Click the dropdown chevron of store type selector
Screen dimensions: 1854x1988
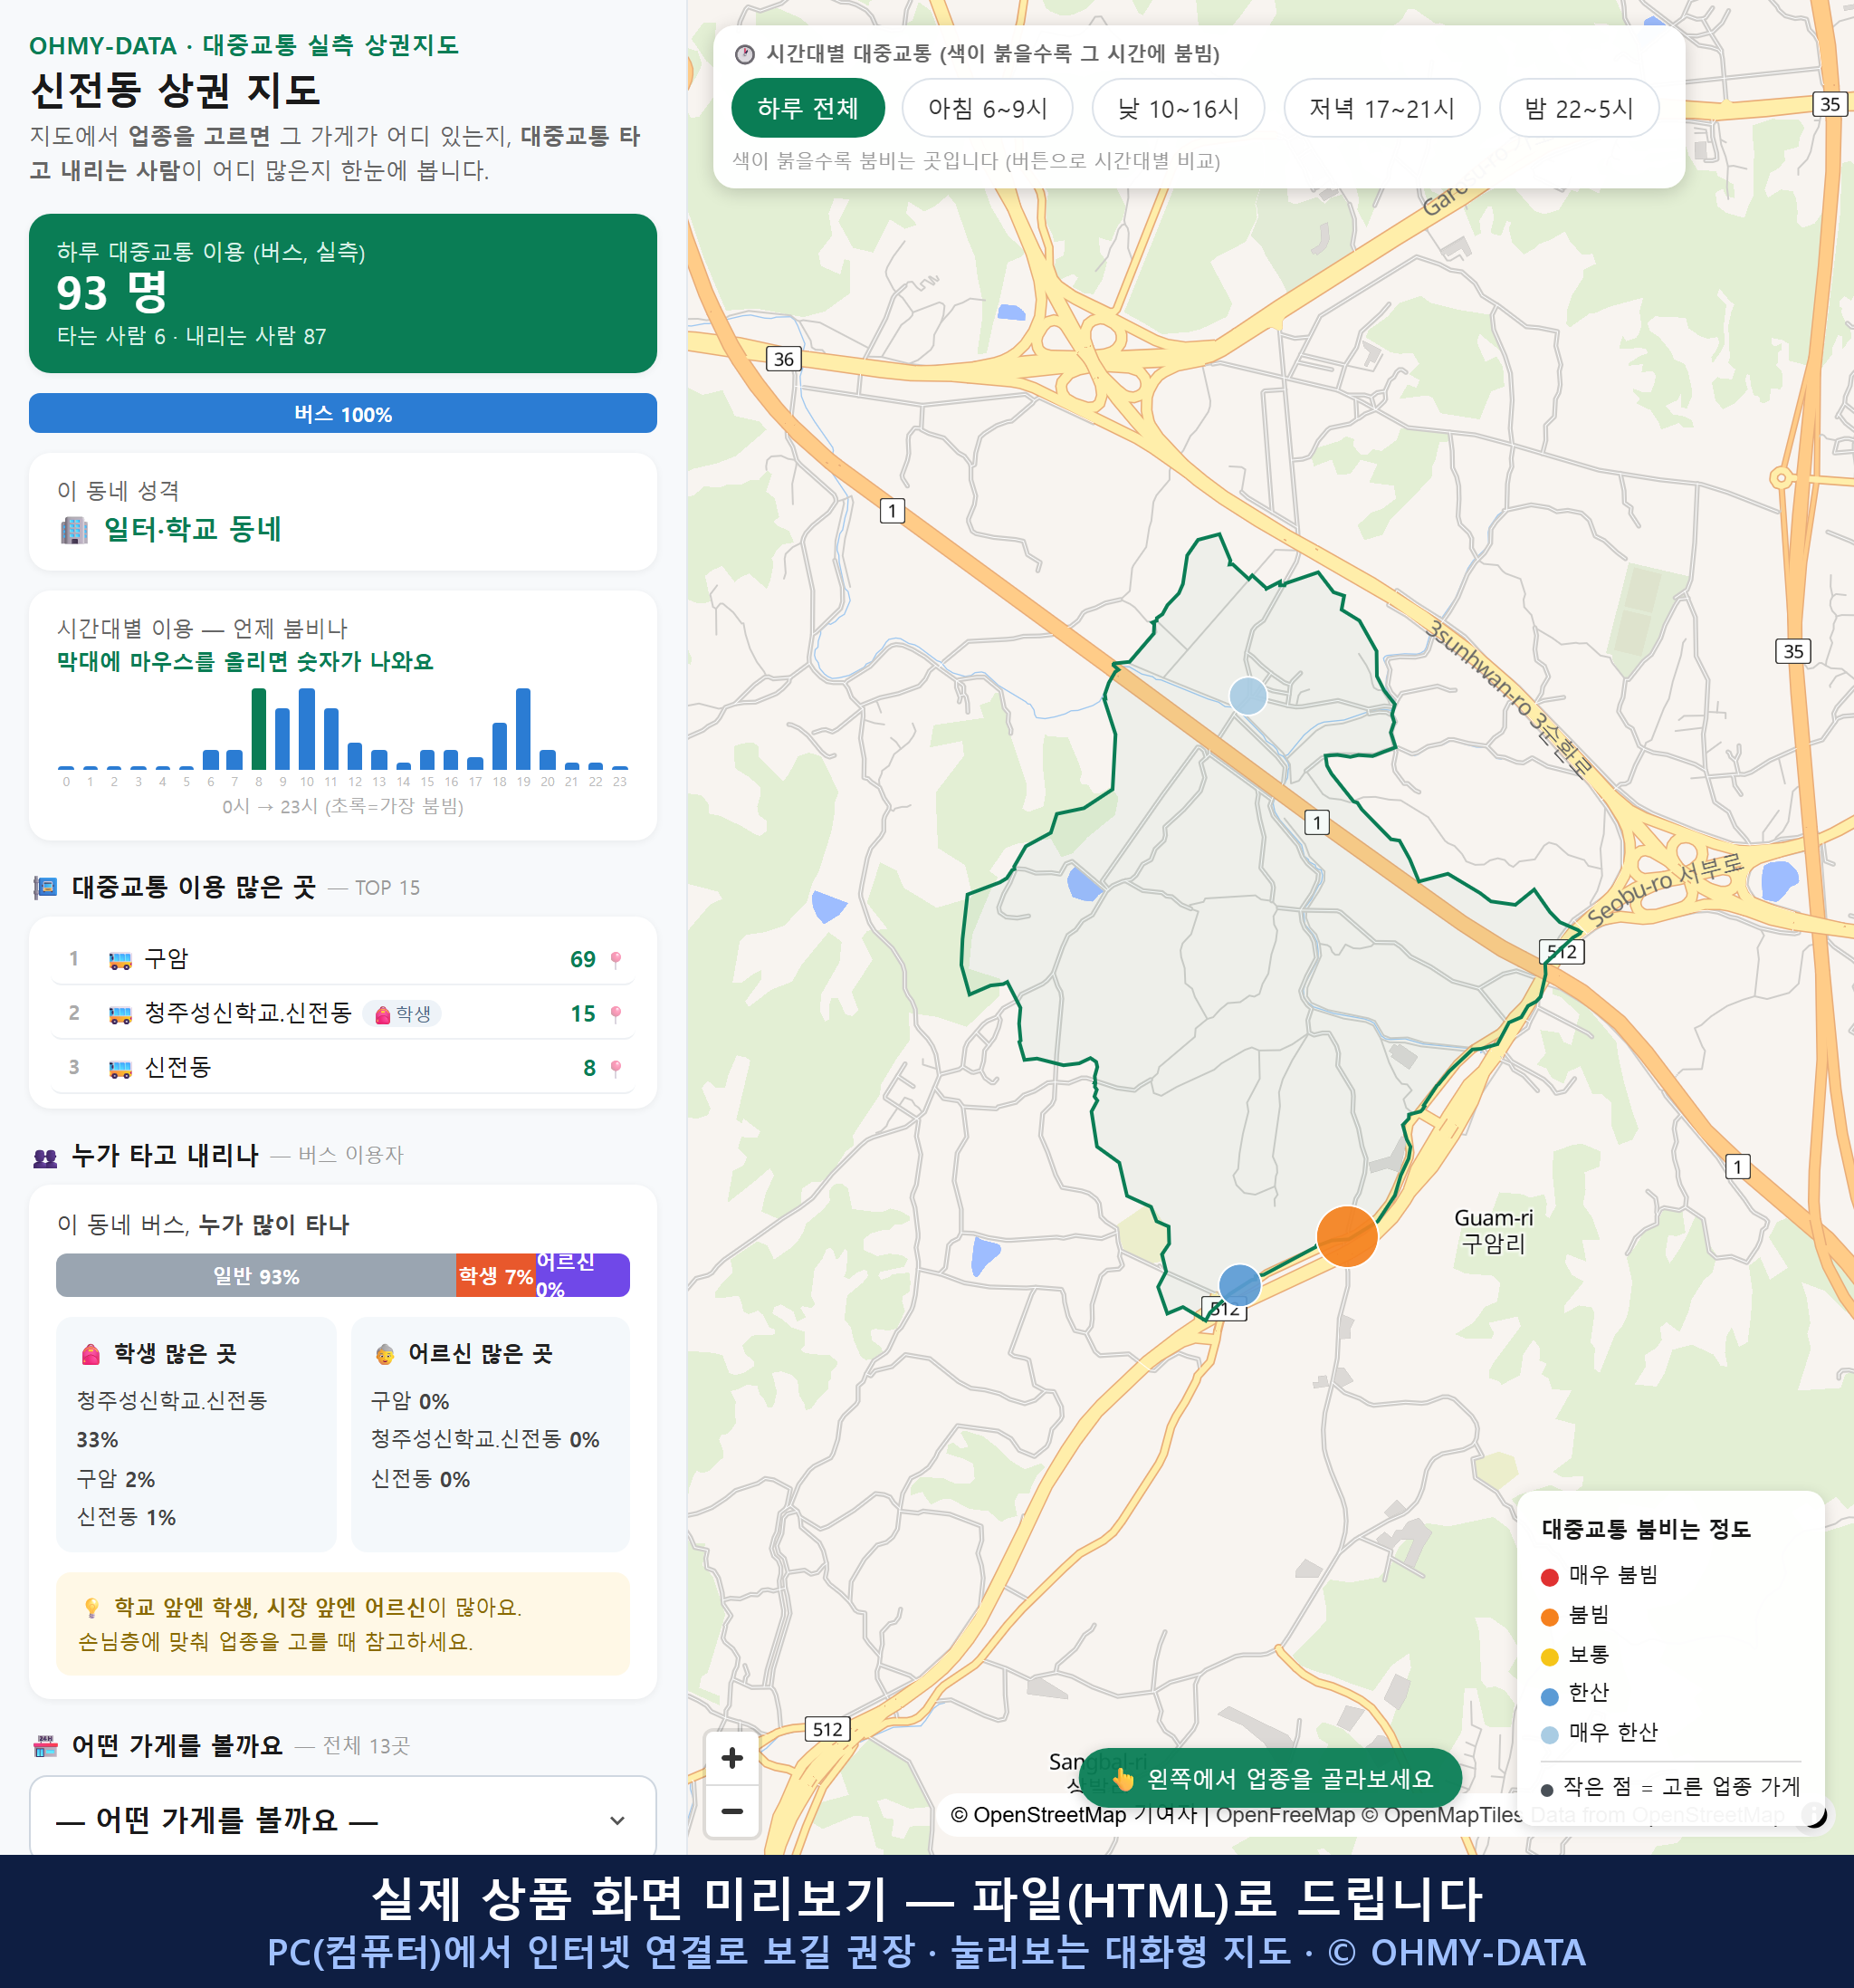click(x=617, y=1820)
